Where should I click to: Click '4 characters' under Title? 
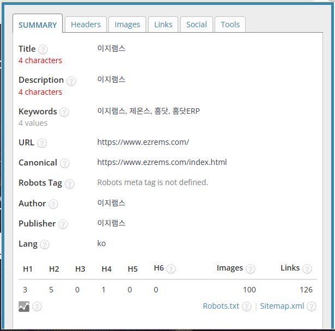point(40,60)
